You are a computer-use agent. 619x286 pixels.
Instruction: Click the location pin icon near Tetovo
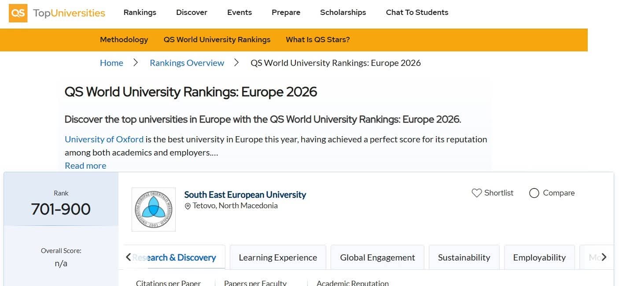[x=188, y=206]
